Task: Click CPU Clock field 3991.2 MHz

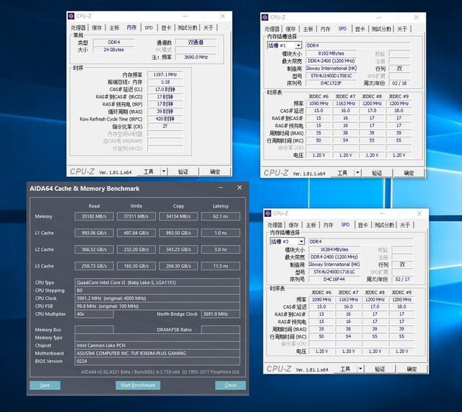Action: [157, 298]
